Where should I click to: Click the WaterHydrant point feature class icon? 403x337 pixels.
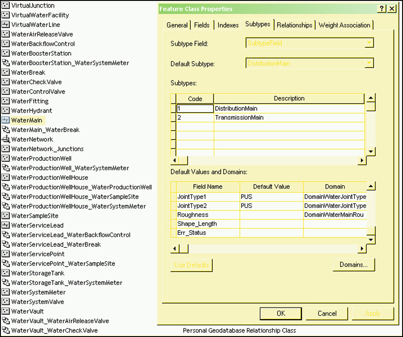[6, 111]
